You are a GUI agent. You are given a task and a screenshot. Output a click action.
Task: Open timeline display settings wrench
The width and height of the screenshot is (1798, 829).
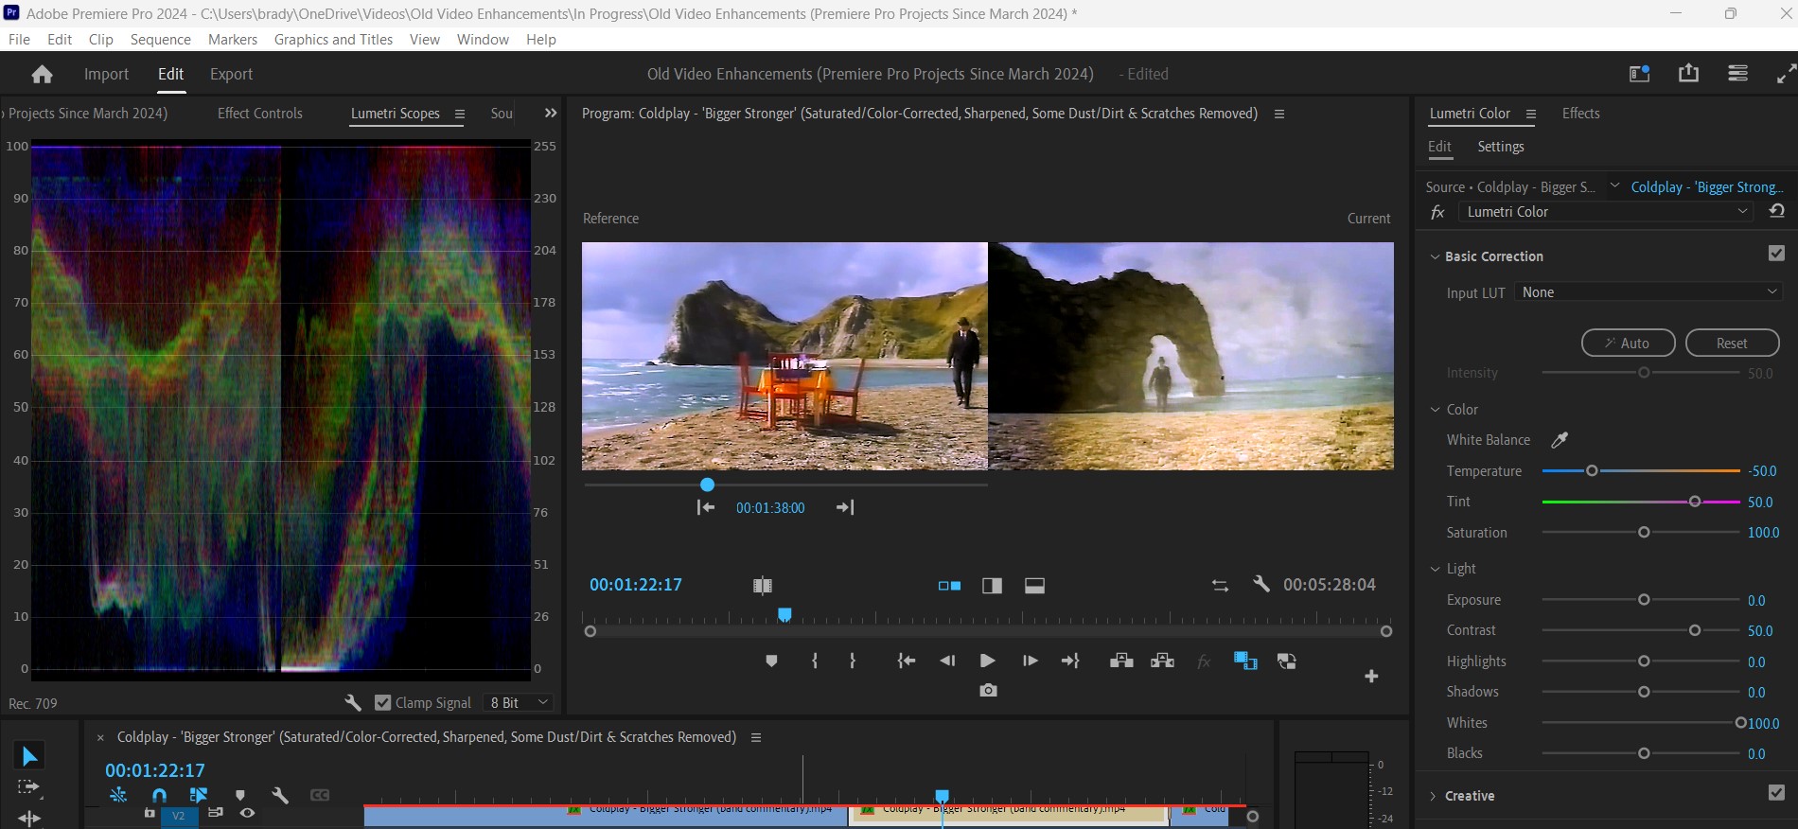tap(279, 796)
